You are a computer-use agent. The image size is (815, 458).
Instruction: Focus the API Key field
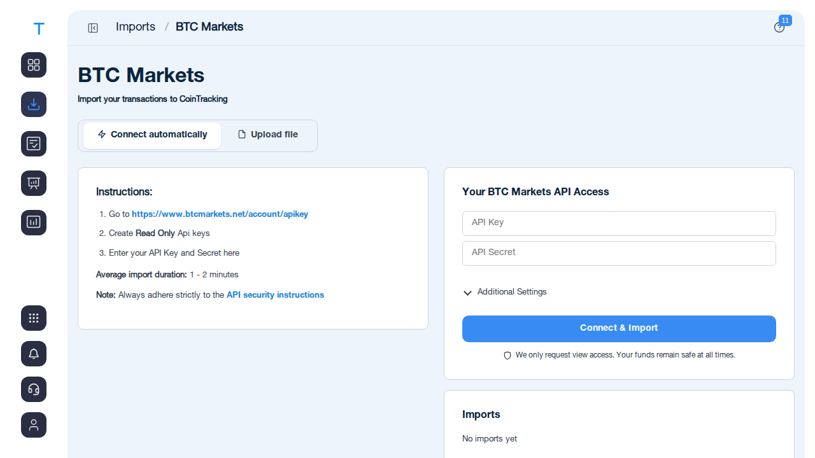619,223
